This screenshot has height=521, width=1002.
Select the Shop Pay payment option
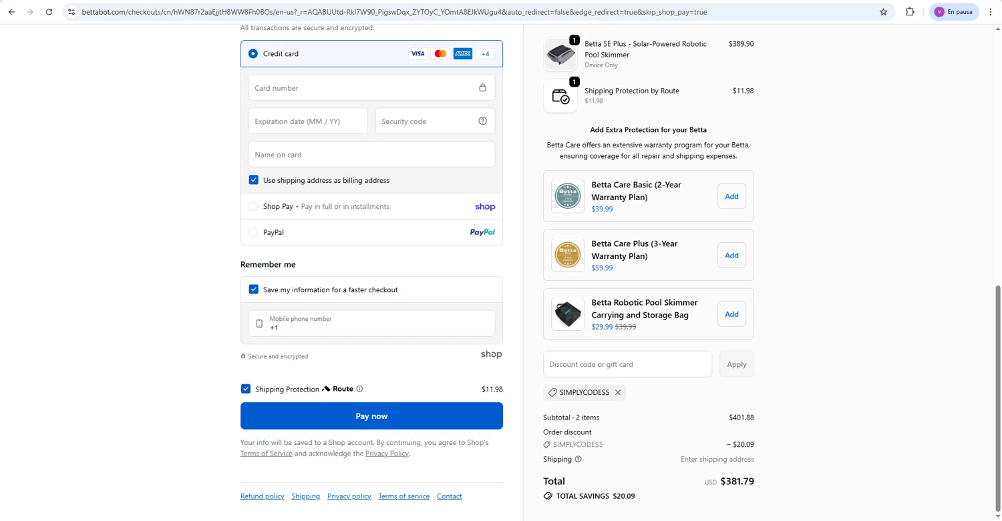point(253,207)
